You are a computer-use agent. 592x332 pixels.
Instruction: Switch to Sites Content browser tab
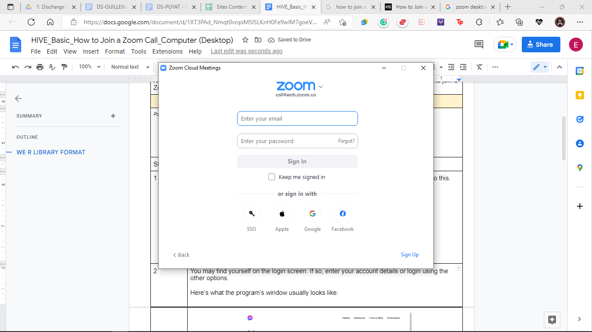pos(231,7)
